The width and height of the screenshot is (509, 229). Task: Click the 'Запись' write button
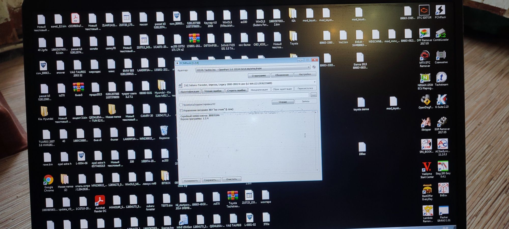(306, 101)
